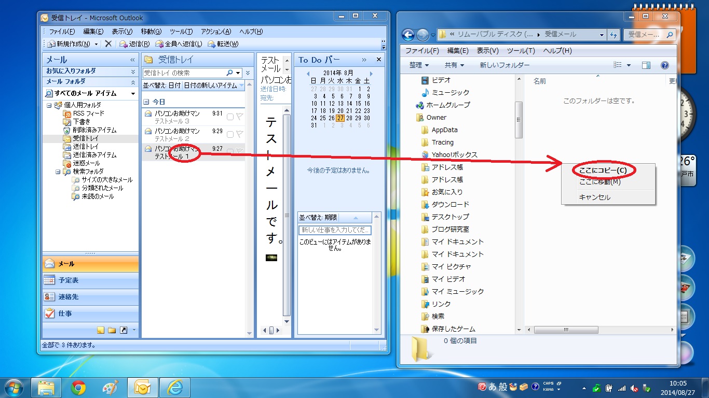Screen dimensions: 709x398
Task: Open the 未読のメール search folder
Action: 93,196
